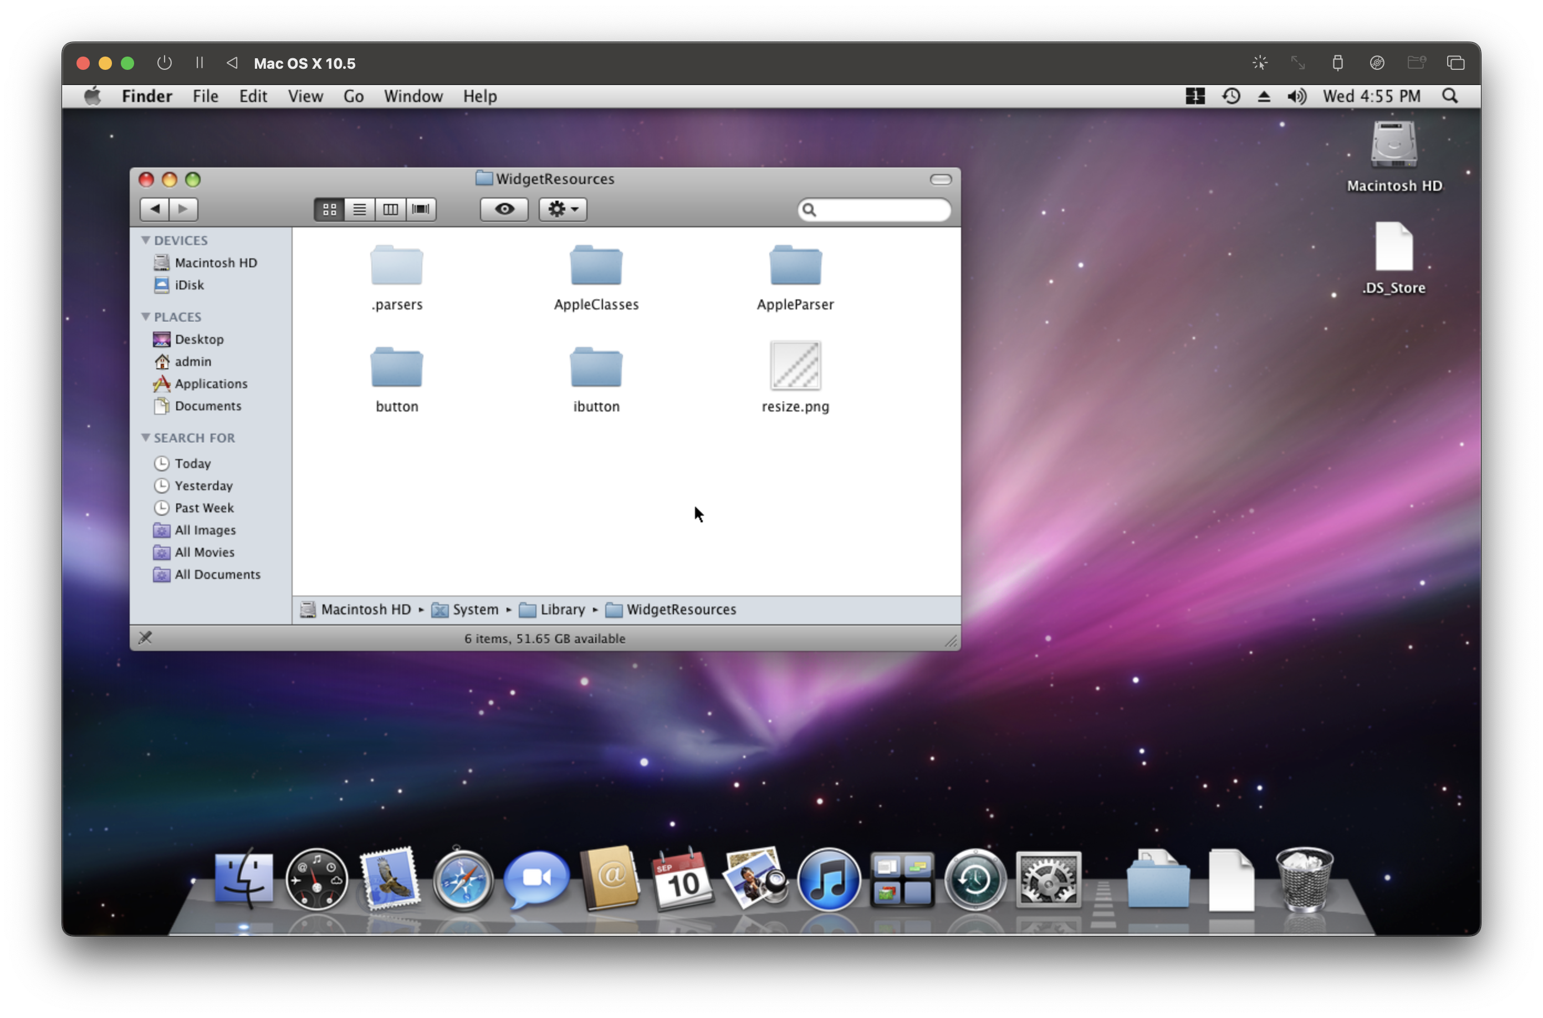The height and width of the screenshot is (1018, 1543).
Task: Open the Go menu
Action: [353, 96]
